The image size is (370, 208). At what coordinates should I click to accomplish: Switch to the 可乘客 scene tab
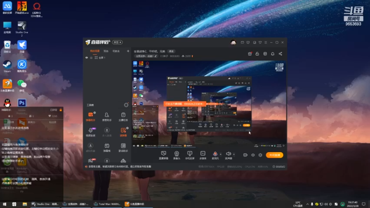pyautogui.click(x=116, y=51)
